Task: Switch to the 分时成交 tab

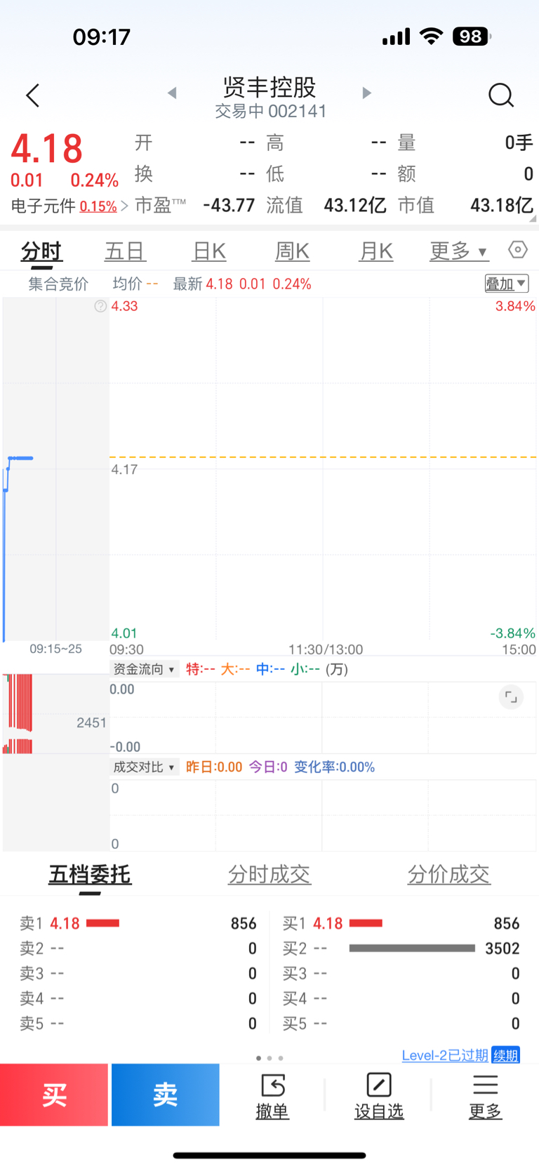Action: tap(269, 875)
